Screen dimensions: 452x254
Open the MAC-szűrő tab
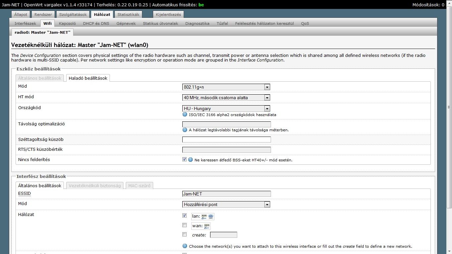click(139, 186)
